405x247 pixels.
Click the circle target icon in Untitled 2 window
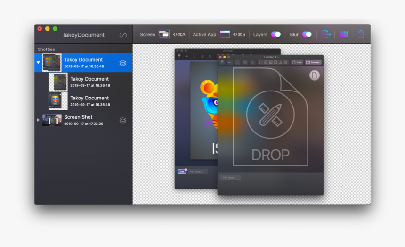point(245,62)
